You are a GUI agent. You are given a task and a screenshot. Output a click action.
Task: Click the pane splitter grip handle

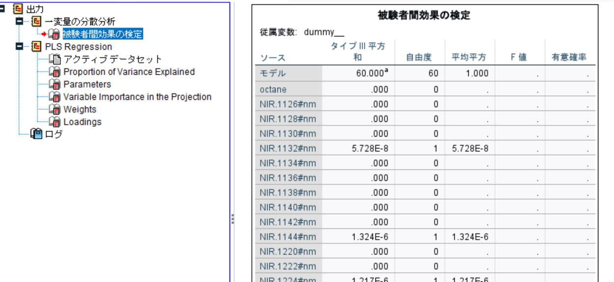point(232,219)
